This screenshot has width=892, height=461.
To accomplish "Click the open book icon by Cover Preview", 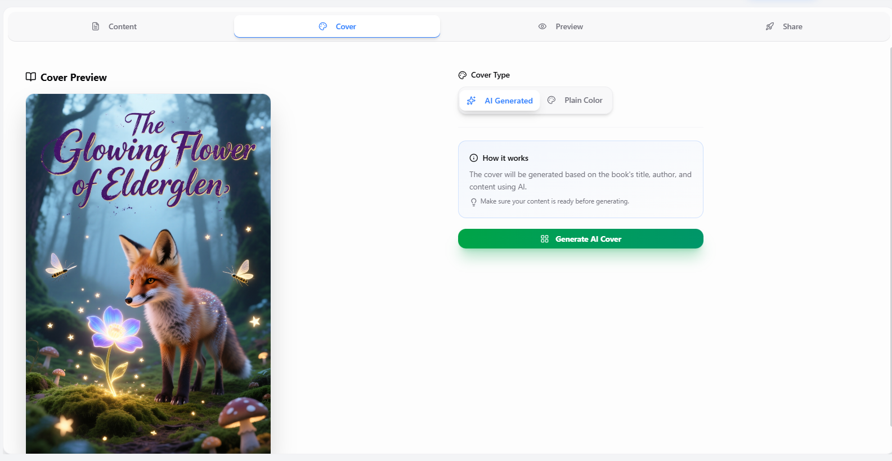I will pyautogui.click(x=31, y=77).
